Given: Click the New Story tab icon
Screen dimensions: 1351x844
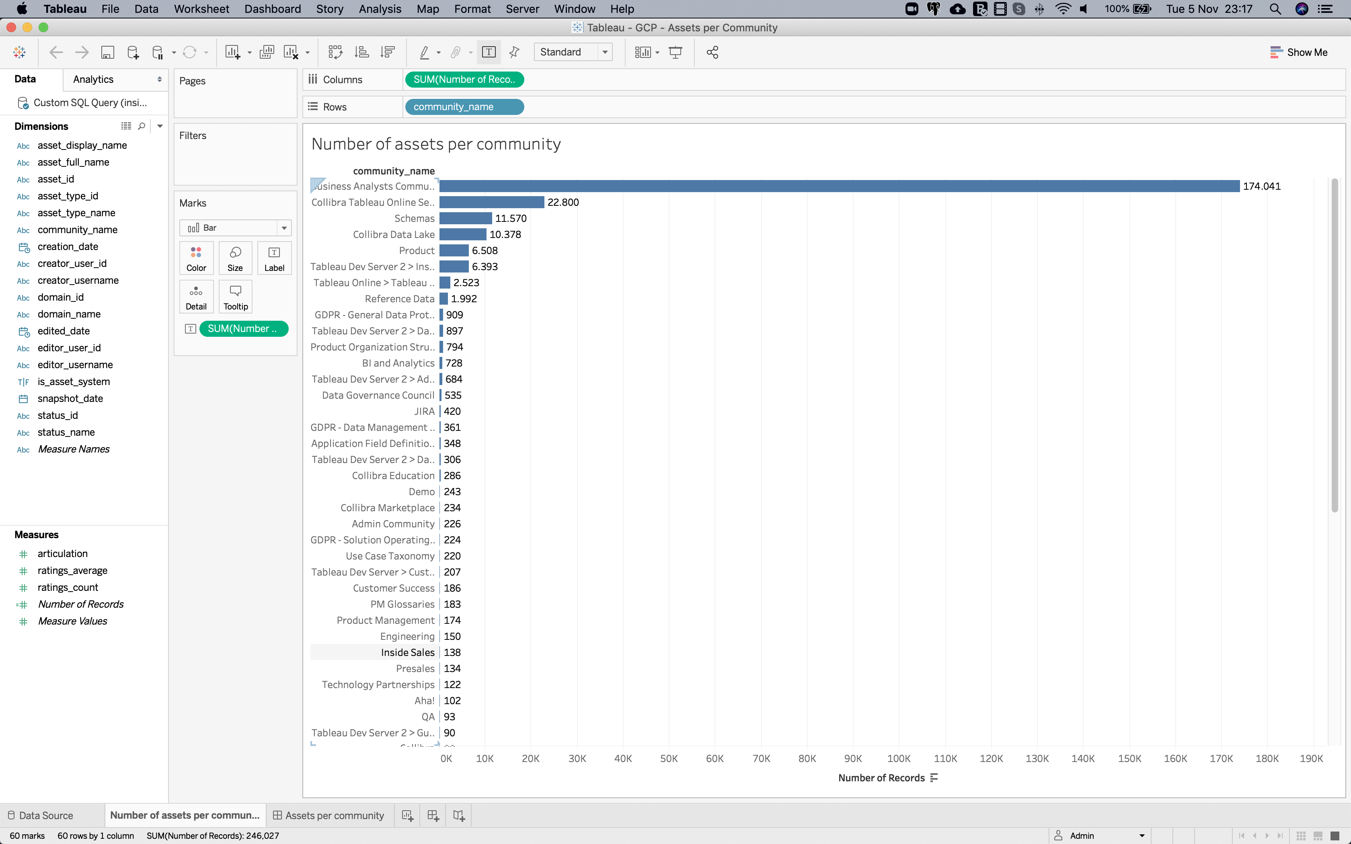Looking at the screenshot, I should pos(459,815).
